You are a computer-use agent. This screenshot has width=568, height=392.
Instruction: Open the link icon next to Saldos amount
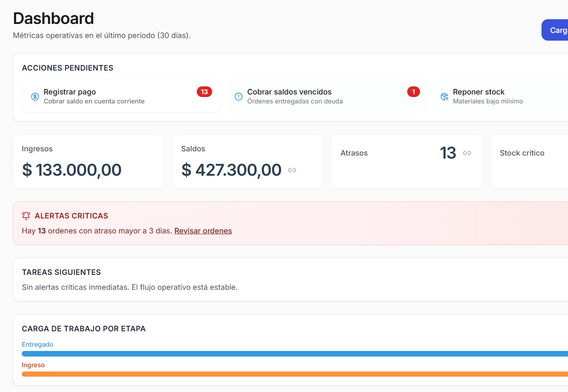(292, 170)
